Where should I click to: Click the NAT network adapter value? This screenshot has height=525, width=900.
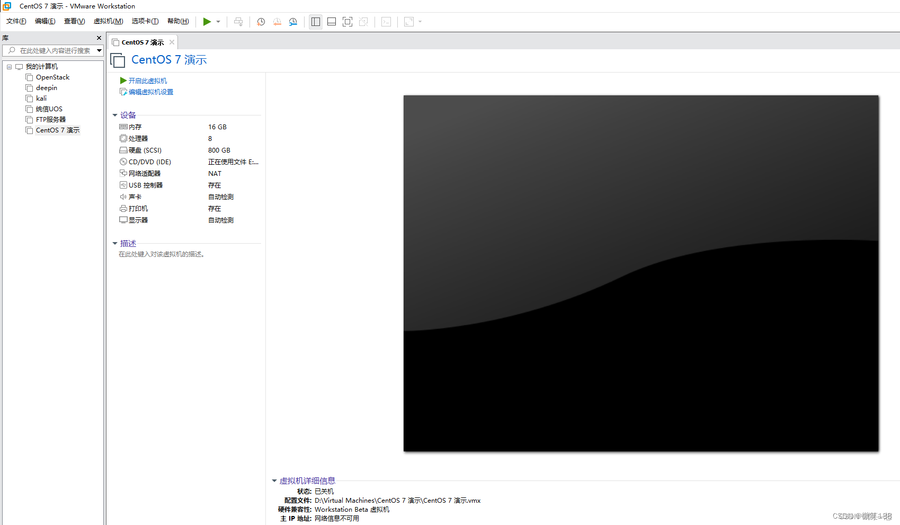tap(215, 174)
